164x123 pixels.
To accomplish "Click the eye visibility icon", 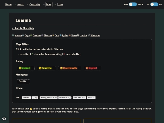I will (4, 119).
